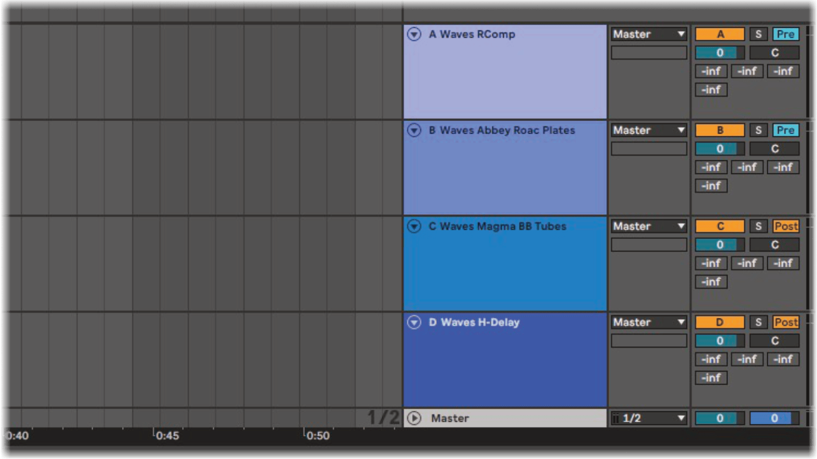Switch the Pre button on A Waves RComp
This screenshot has width=817, height=459.
point(786,34)
